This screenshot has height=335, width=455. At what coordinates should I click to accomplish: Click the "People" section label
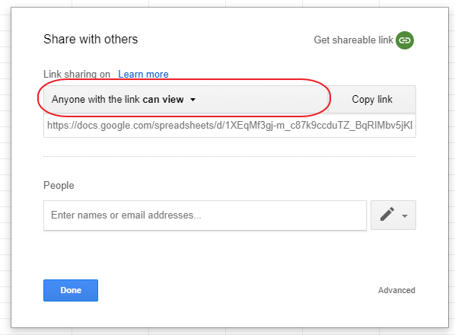click(59, 186)
